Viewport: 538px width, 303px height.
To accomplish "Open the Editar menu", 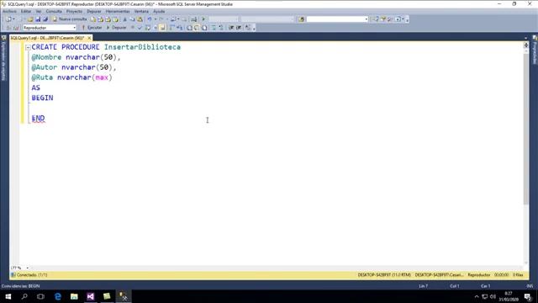I will tap(26, 11).
